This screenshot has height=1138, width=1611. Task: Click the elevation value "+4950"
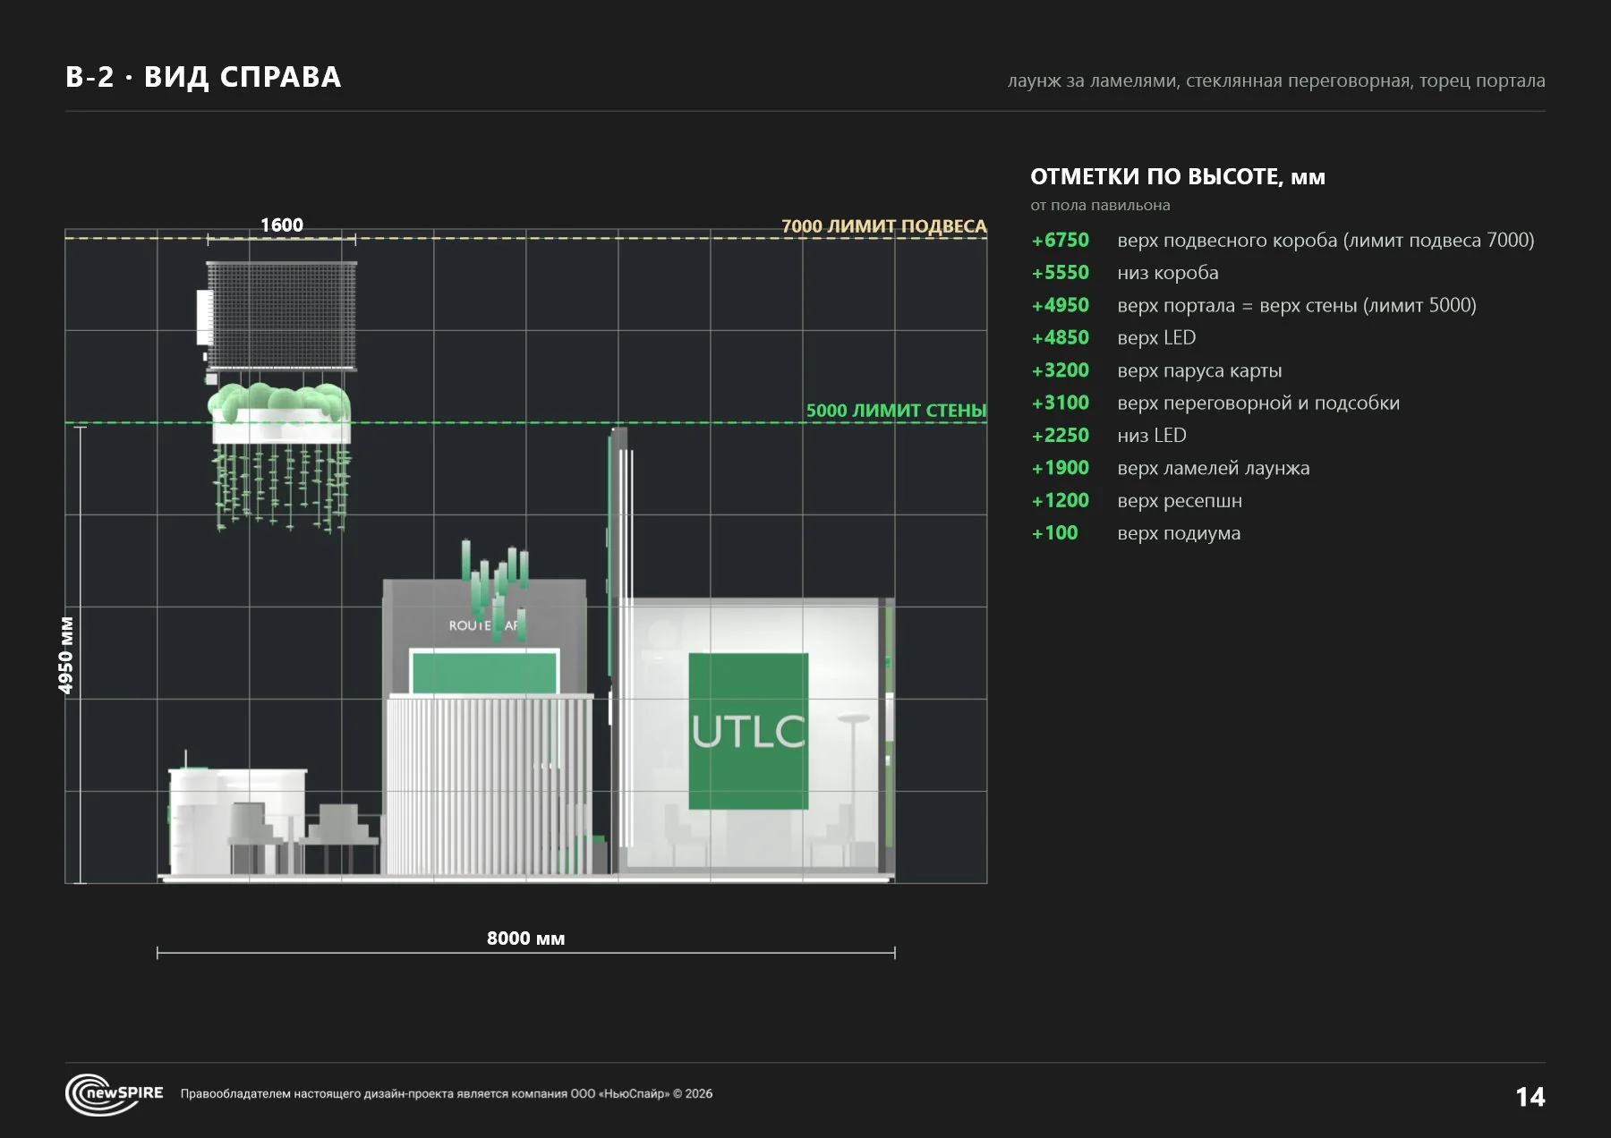coord(1061,305)
